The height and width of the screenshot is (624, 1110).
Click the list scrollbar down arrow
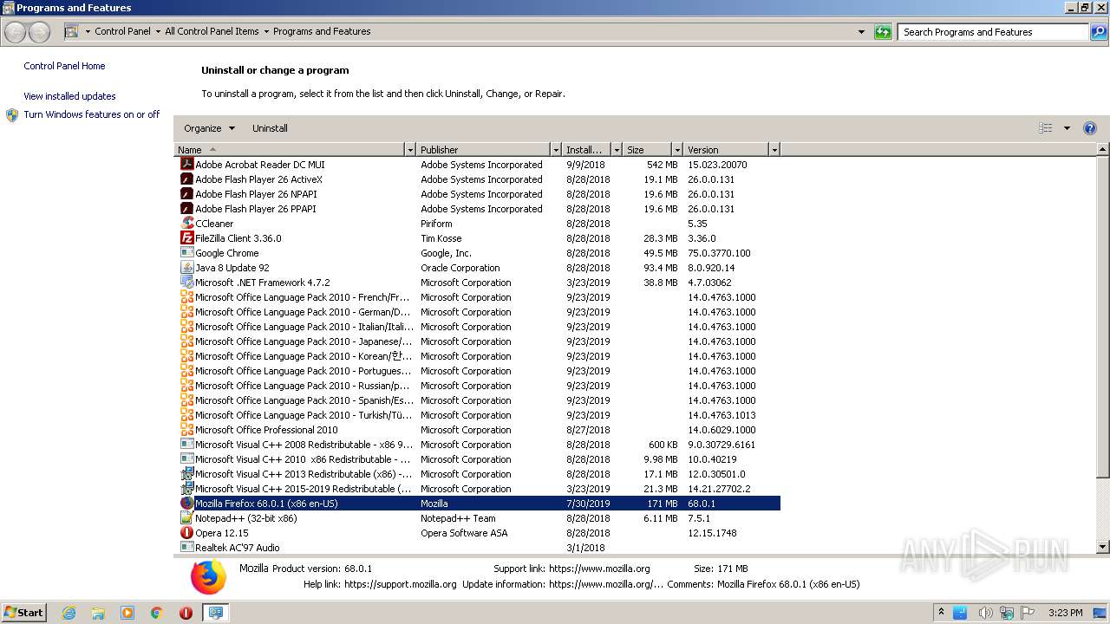(x=1103, y=547)
